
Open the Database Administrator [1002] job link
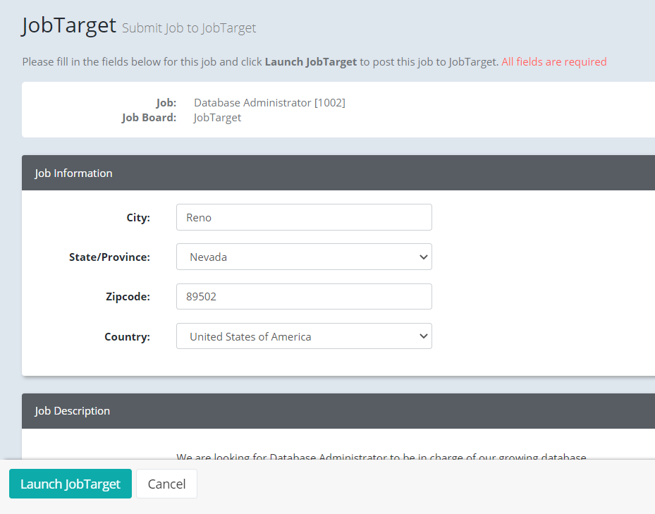(x=269, y=102)
